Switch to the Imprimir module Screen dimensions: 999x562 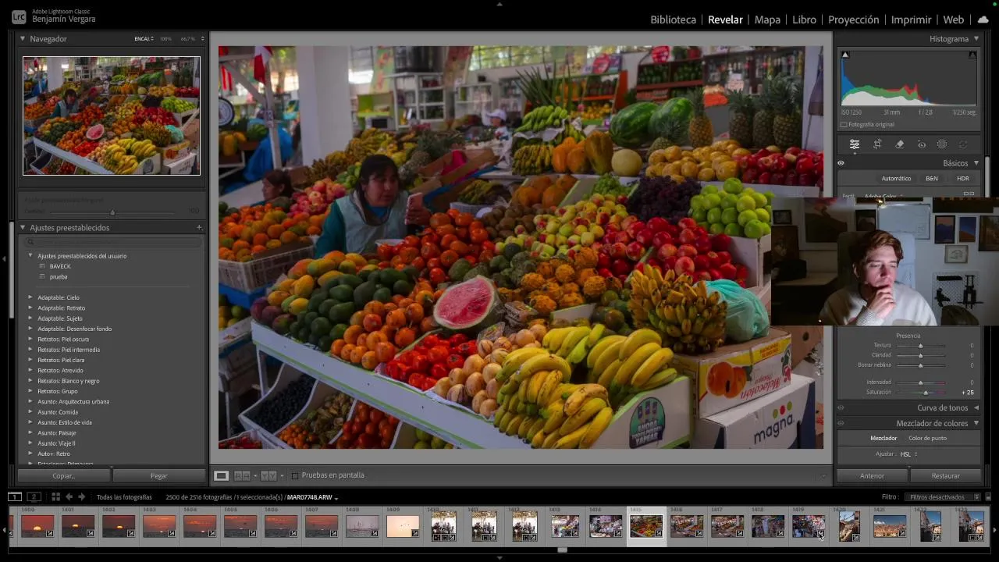(911, 20)
